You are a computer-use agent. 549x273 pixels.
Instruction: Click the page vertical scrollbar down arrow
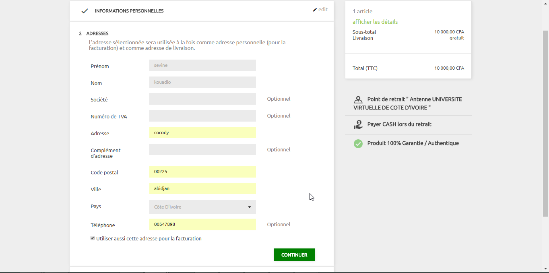[545, 269]
